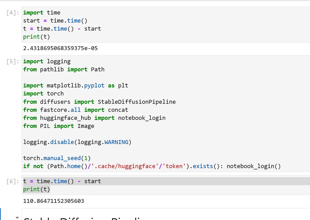Place cursor in 'print(t)' of cell 4
This screenshot has height=220, width=310.
point(36,37)
